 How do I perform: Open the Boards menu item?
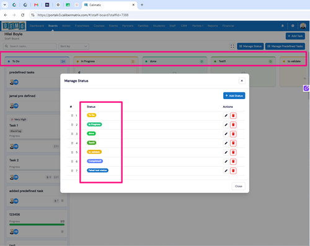click(x=53, y=26)
